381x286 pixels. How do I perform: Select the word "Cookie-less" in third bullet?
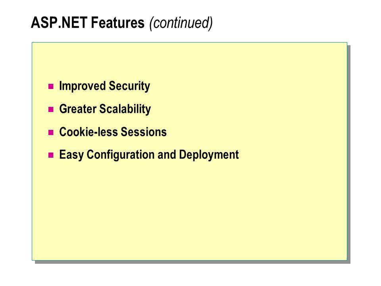point(89,132)
